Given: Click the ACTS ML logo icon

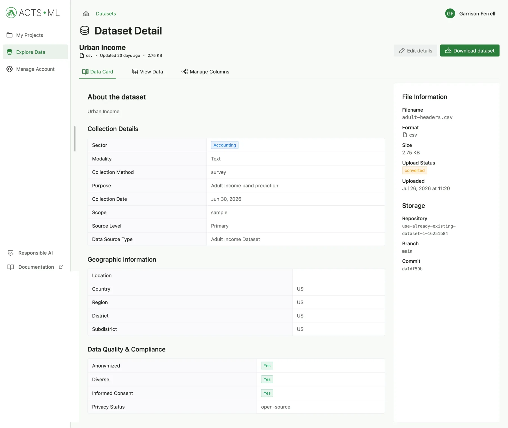Looking at the screenshot, I should click(11, 13).
